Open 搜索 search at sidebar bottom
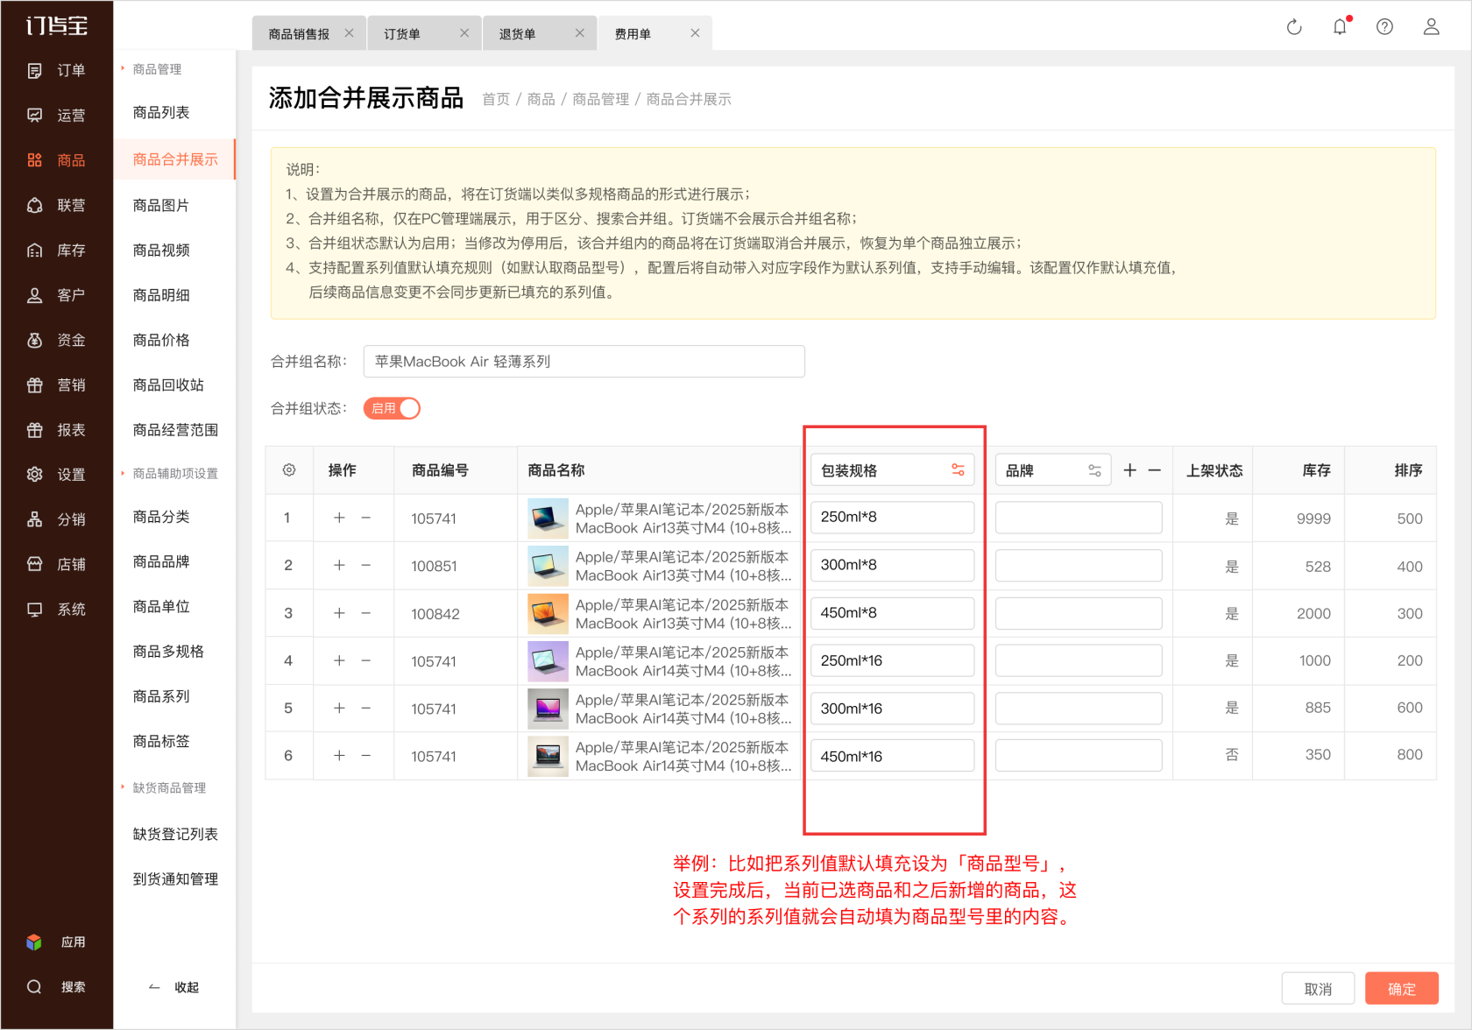This screenshot has height=1030, width=1472. click(x=57, y=987)
